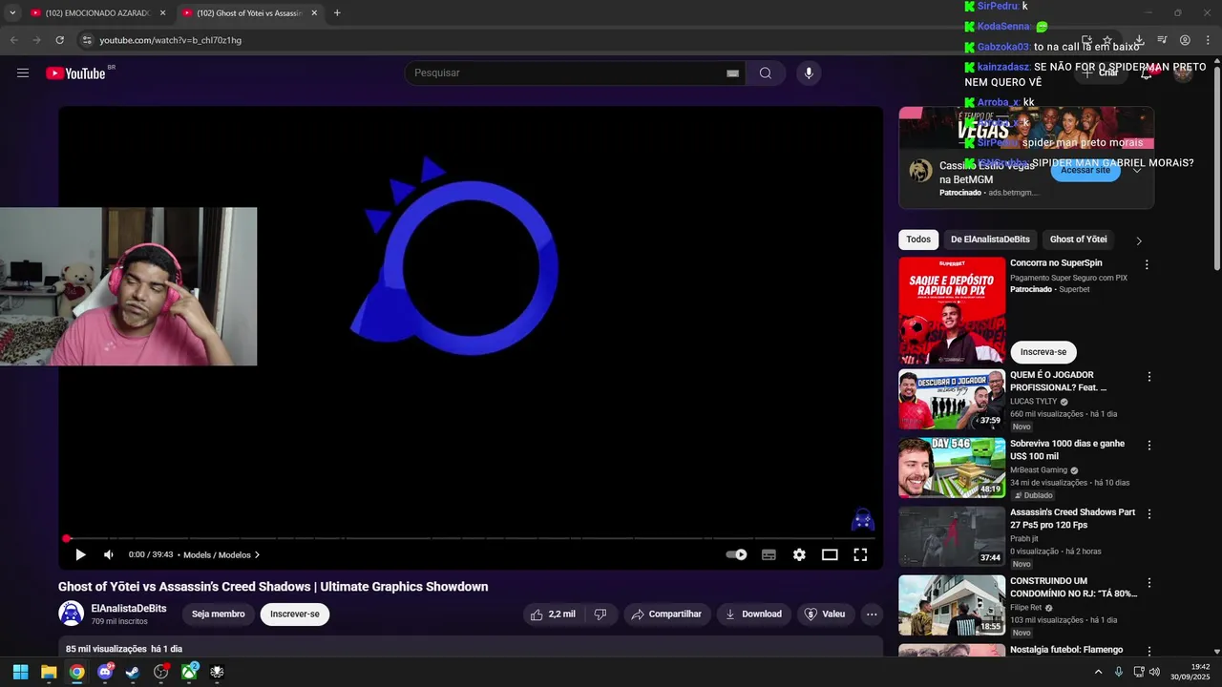Open options for CONSTRUINDO UM CONDOMÍNIO video

(x=1149, y=583)
